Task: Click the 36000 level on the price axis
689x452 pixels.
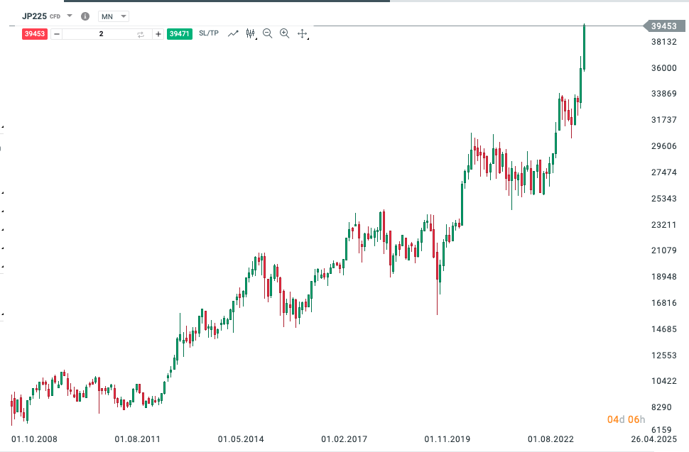Action: pyautogui.click(x=663, y=68)
